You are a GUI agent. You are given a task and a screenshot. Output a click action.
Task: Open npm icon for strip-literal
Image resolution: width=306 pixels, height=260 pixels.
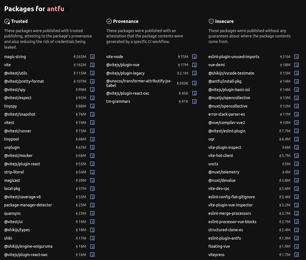click(x=92, y=172)
